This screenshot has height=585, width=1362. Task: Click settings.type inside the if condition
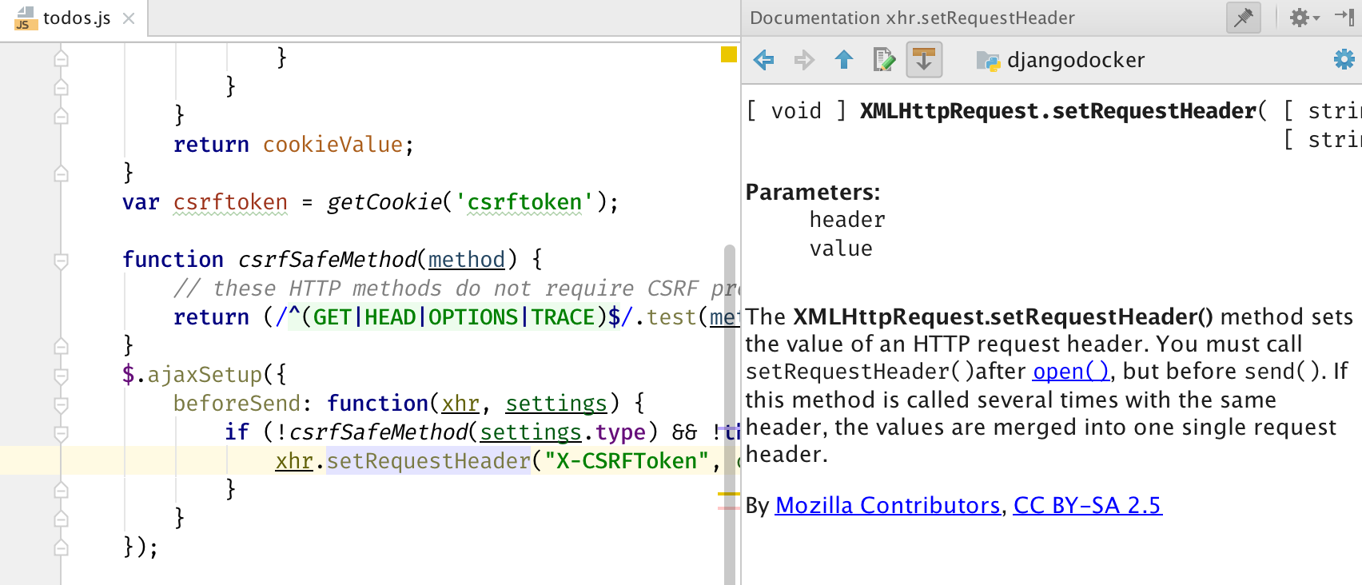click(563, 432)
